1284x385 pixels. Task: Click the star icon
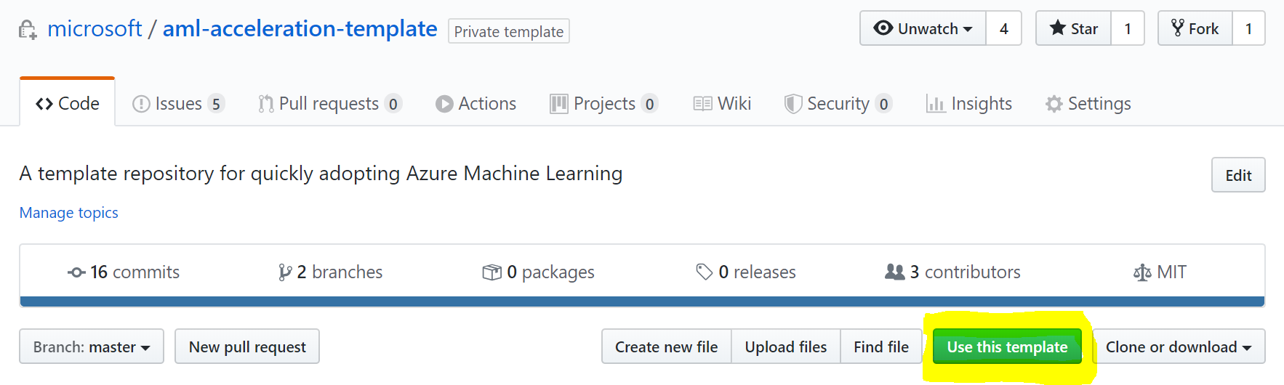(1057, 28)
